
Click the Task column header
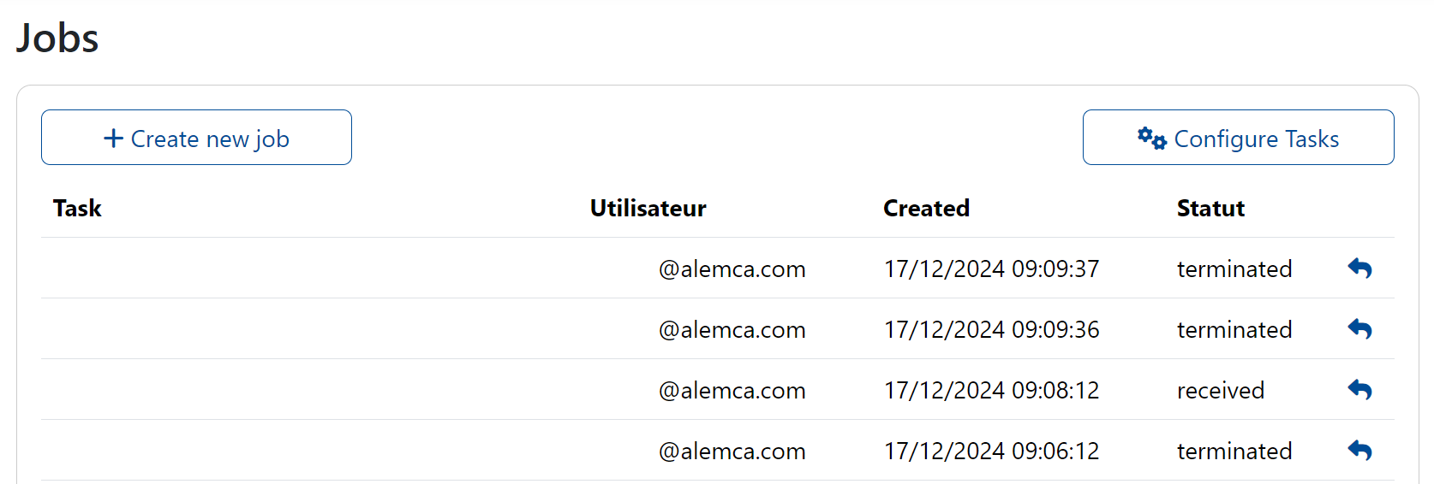77,209
